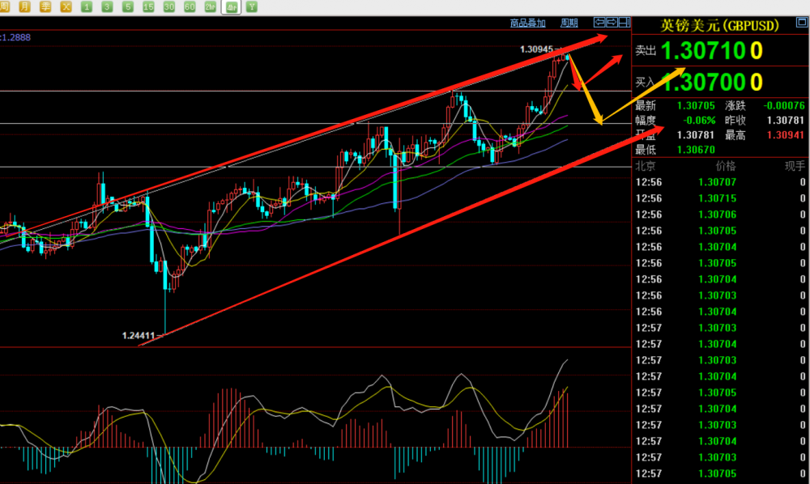Image resolution: width=810 pixels, height=484 pixels.
Task: Click the left-arrow chart navigation icon
Action: coord(599,22)
